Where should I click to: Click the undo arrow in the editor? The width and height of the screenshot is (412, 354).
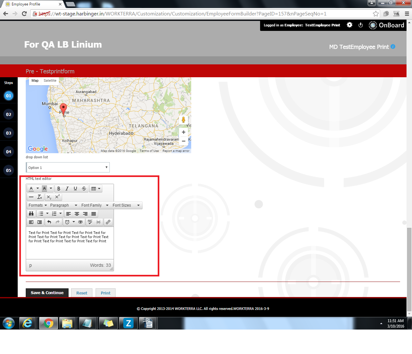click(x=49, y=222)
